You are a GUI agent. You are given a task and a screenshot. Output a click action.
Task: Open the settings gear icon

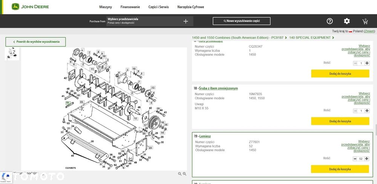coord(347,21)
